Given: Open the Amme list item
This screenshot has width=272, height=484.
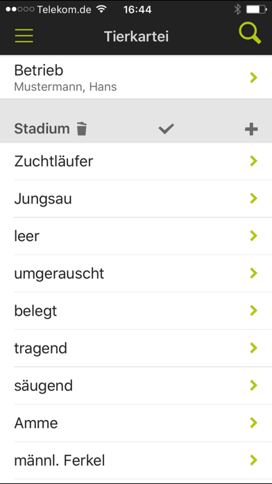Looking at the screenshot, I should click(136, 423).
